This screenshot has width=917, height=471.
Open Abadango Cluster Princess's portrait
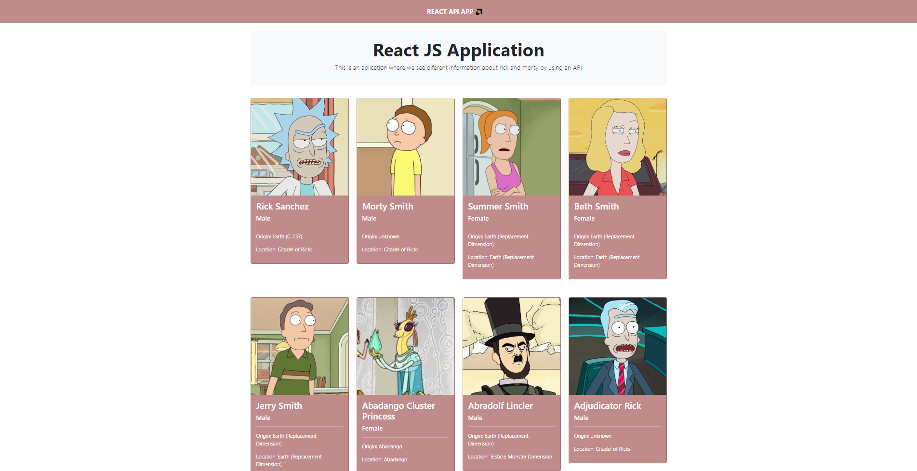coord(405,346)
